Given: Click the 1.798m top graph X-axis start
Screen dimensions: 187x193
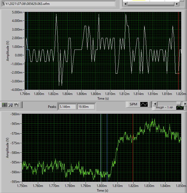Looking at the screenshot, I should click(25, 94).
